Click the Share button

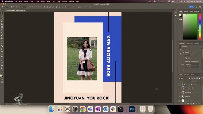click(x=191, y=7)
